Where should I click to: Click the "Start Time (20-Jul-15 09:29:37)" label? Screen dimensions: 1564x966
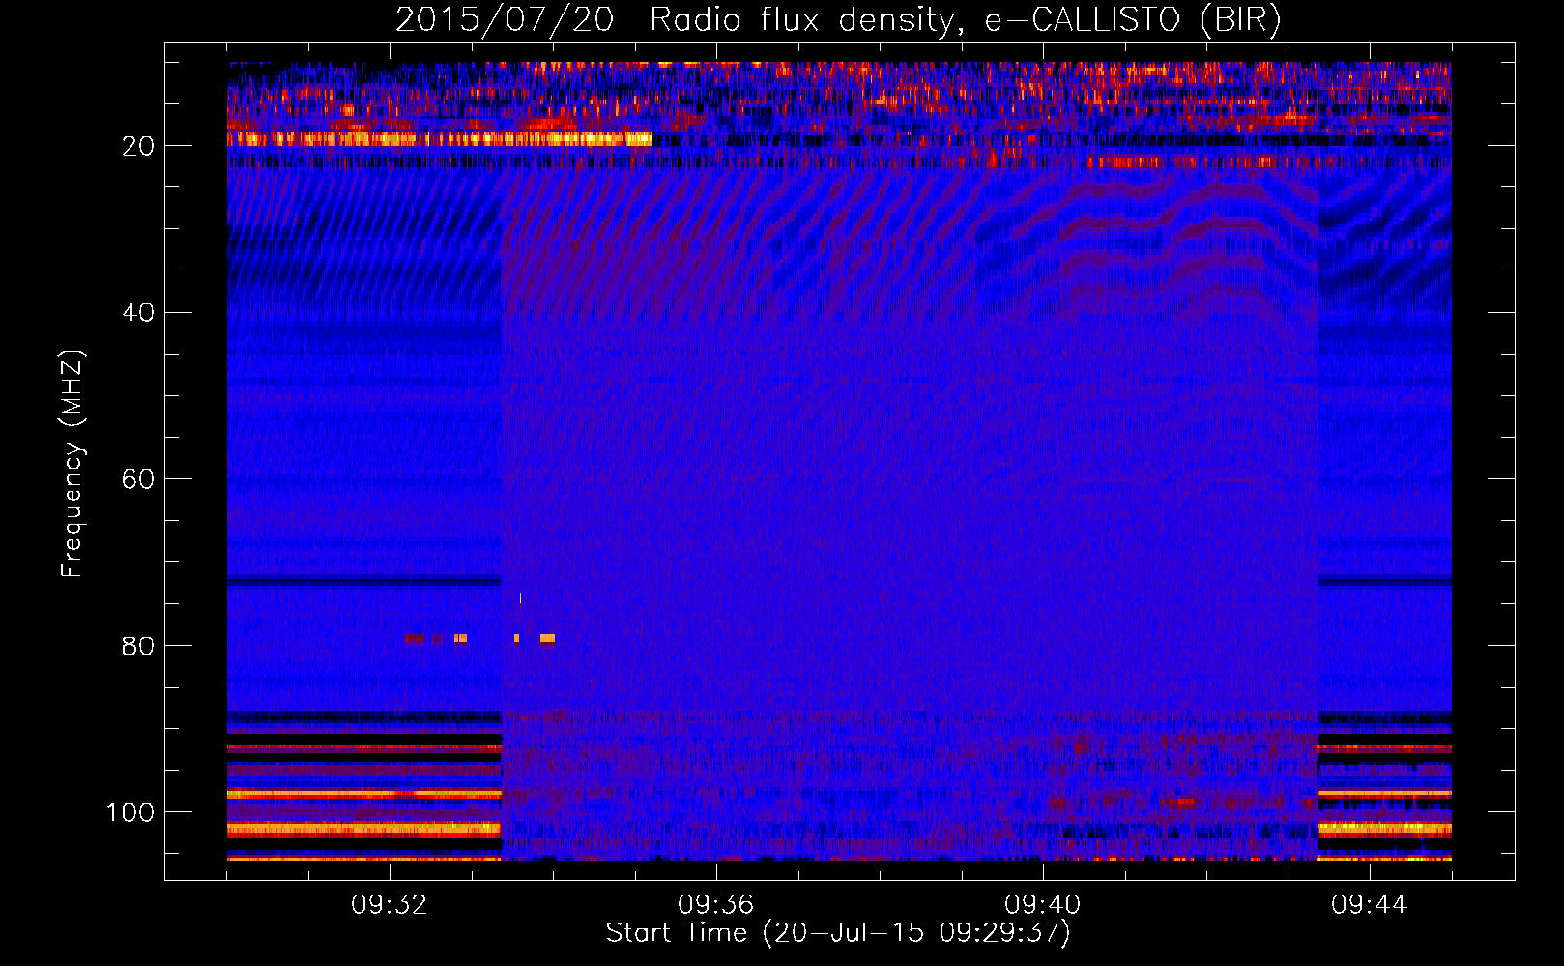tap(838, 933)
